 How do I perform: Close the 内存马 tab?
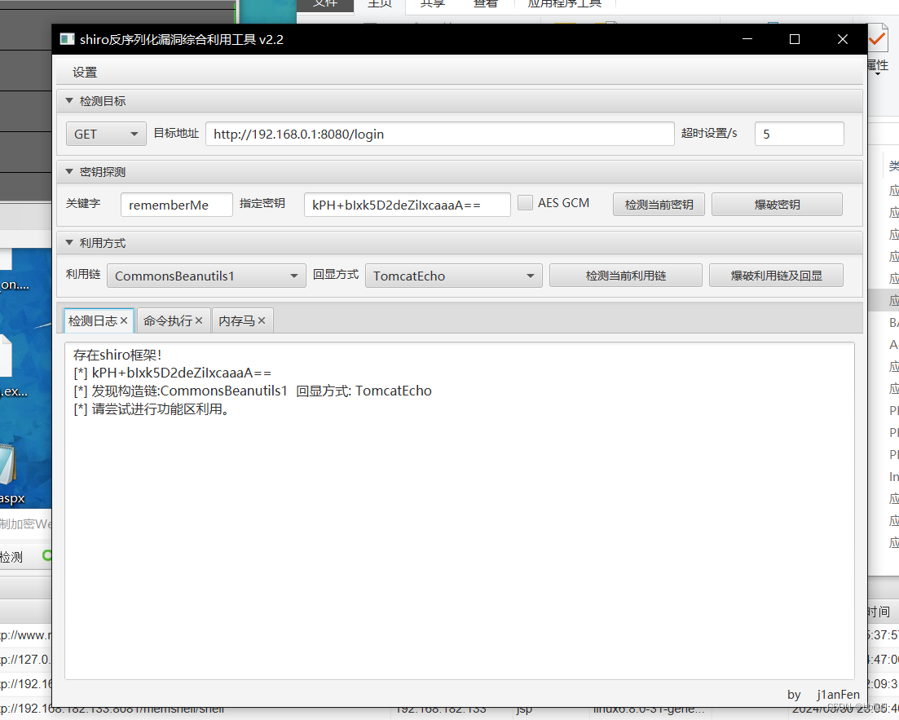[262, 320]
